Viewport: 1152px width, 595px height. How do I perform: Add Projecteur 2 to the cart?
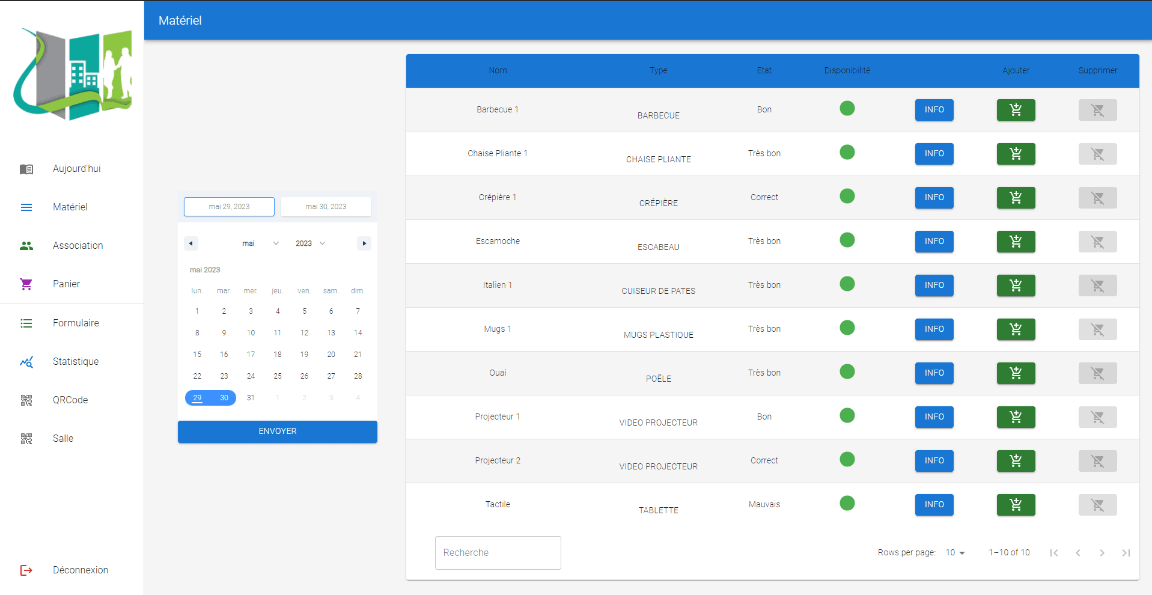click(1016, 461)
